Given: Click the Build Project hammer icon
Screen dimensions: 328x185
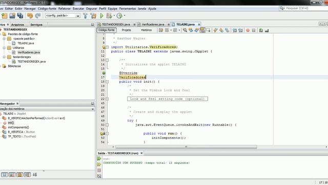Looking at the screenshot, I should [86, 16].
